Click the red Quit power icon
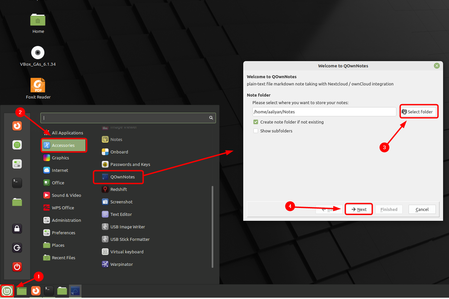449x299 pixels. (17, 266)
